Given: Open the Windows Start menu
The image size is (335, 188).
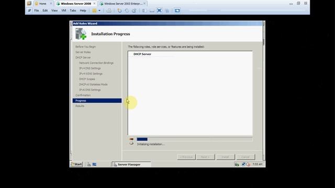Looking at the screenshot, I should tap(76, 164).
